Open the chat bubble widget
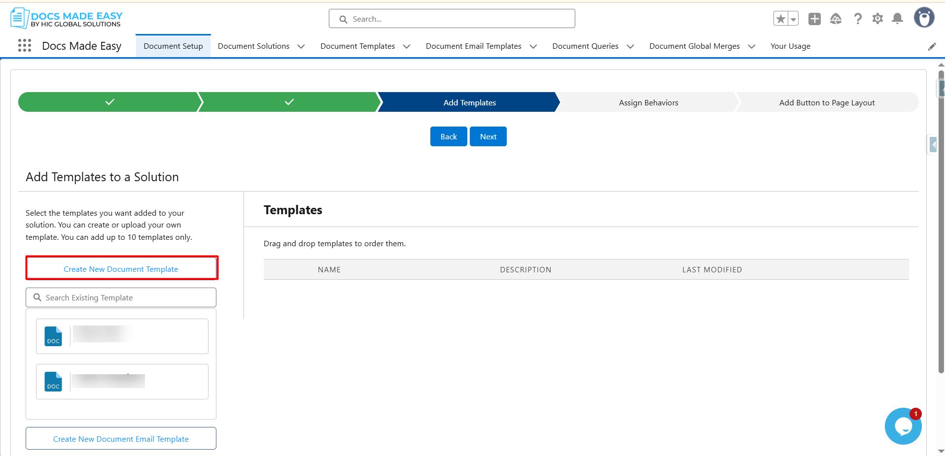Viewport: 945px width, 456px height. coord(903,426)
